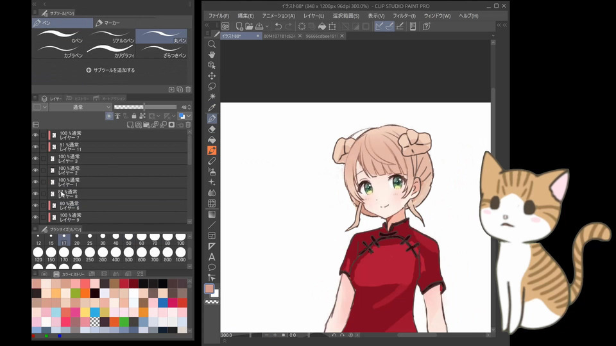Select brush size 30
Viewport: 616px width, 346px height.
pyautogui.click(x=103, y=240)
